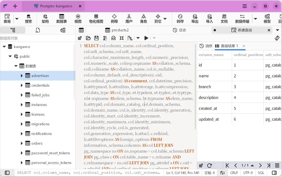The image size is (282, 177).
Task: Close the 查询结果 1 tab
Action: 244,46
